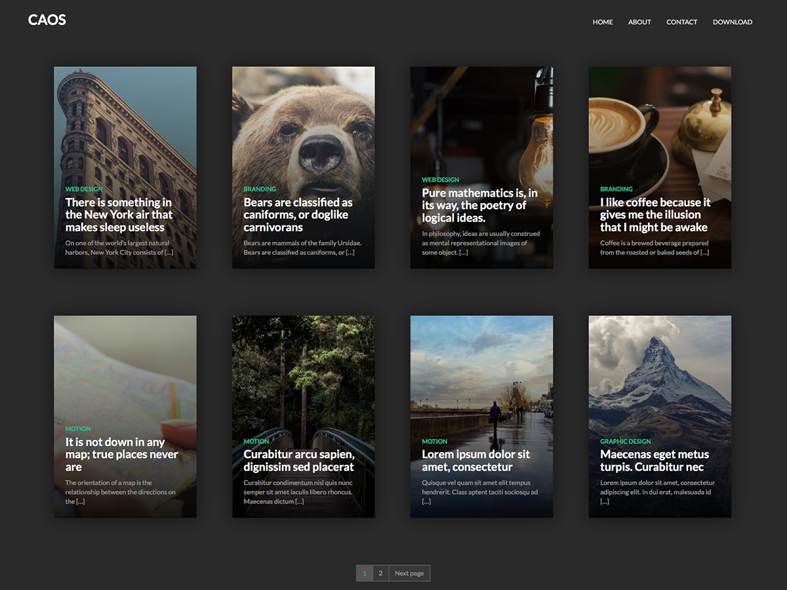The width and height of the screenshot is (787, 590).
Task: Filter posts by WEB DESIGN category
Action: click(x=84, y=189)
